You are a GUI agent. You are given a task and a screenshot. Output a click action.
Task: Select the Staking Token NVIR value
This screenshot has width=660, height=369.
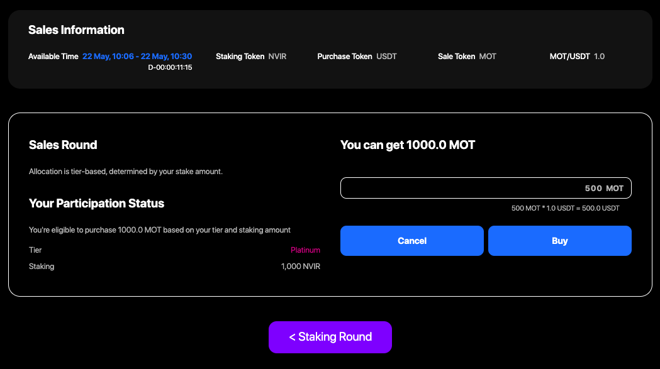(277, 57)
